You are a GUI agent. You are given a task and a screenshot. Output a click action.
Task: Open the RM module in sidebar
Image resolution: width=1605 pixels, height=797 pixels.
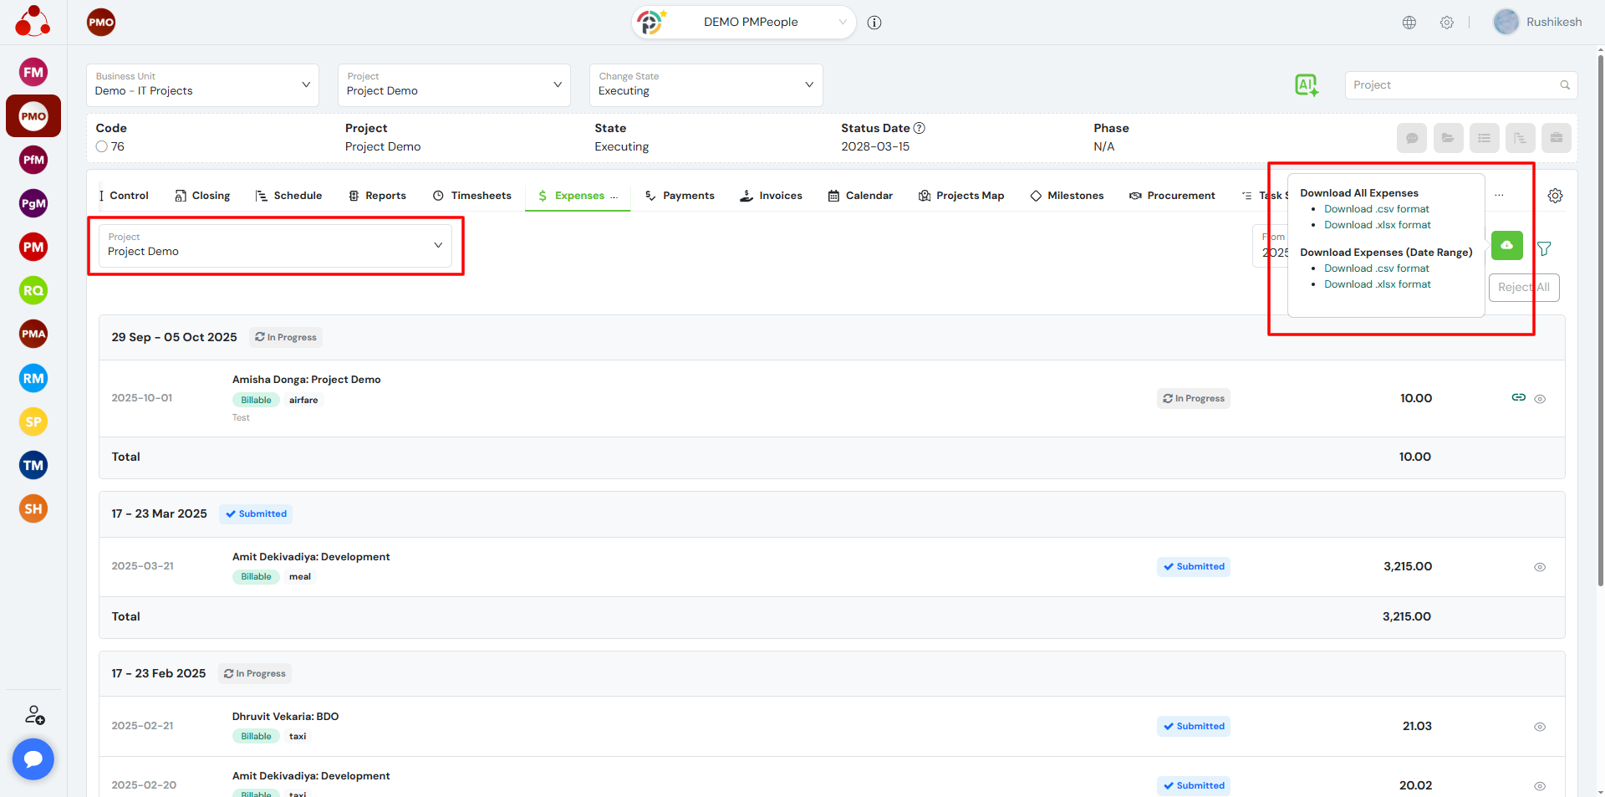point(33,378)
